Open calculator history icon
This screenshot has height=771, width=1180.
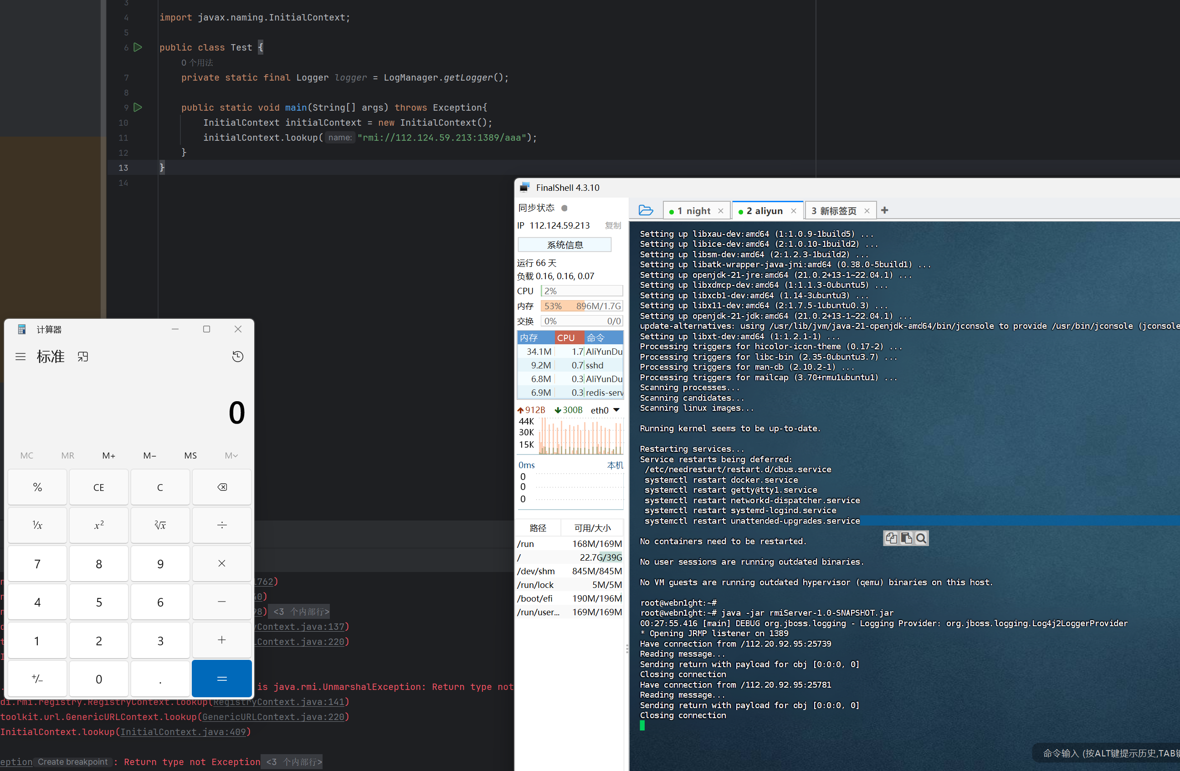coord(237,357)
